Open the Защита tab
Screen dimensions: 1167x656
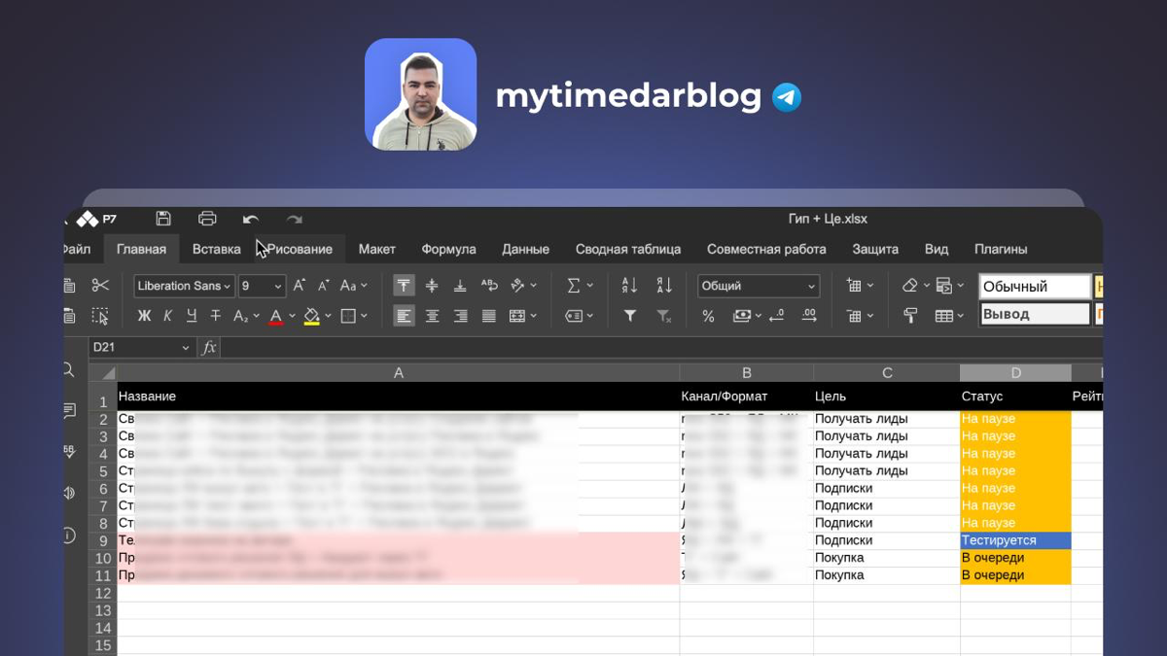click(x=875, y=249)
